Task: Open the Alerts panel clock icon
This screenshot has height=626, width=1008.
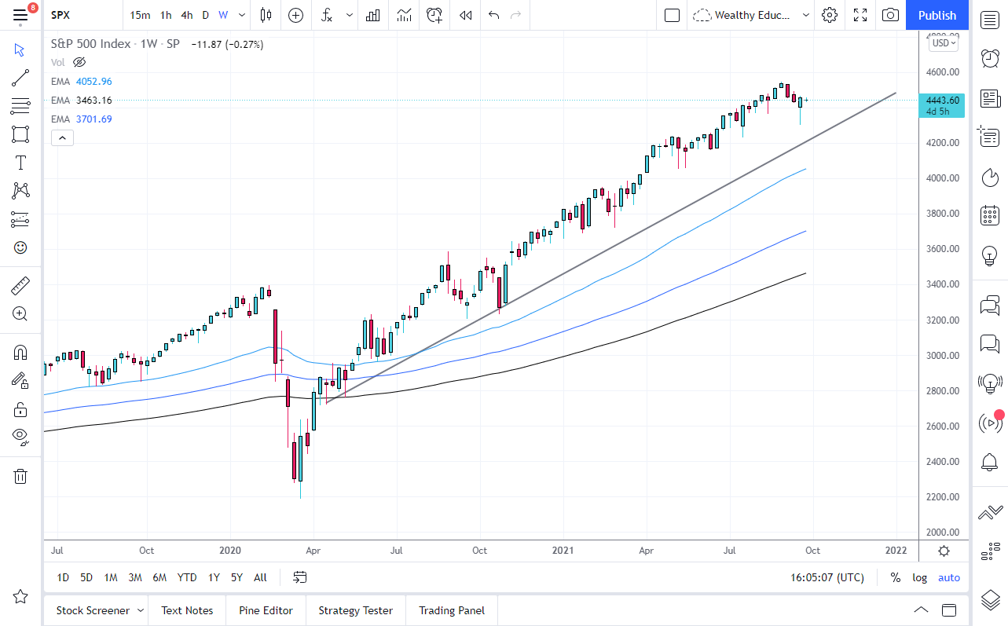Action: [989, 58]
